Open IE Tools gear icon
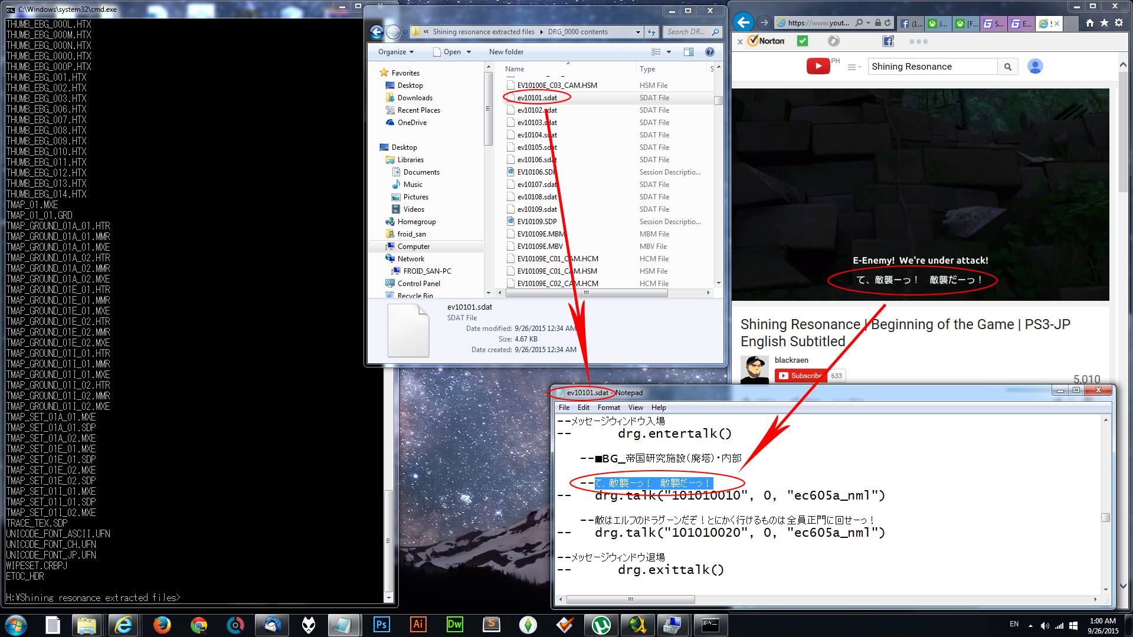 pyautogui.click(x=1119, y=22)
